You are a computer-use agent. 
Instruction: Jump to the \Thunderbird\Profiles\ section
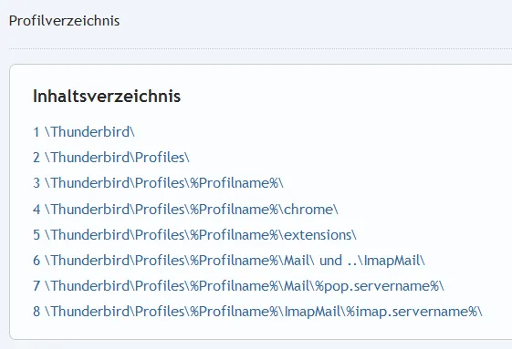111,158
